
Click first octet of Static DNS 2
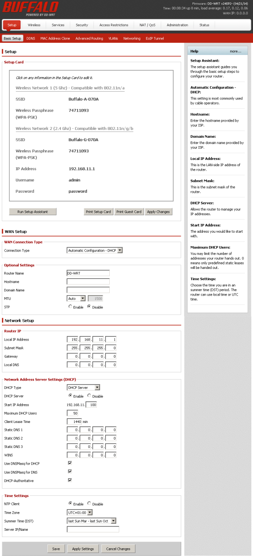tap(73, 438)
